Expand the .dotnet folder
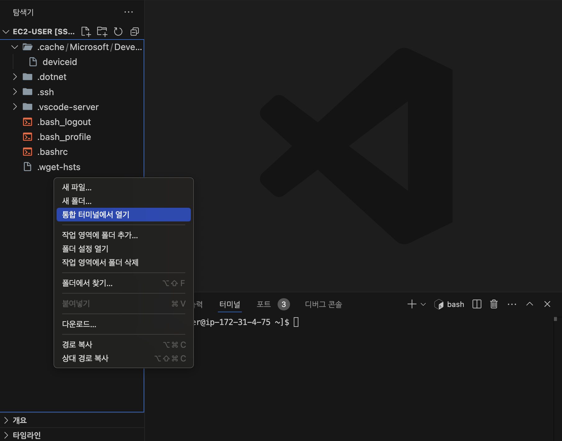This screenshot has width=562, height=441. [15, 77]
